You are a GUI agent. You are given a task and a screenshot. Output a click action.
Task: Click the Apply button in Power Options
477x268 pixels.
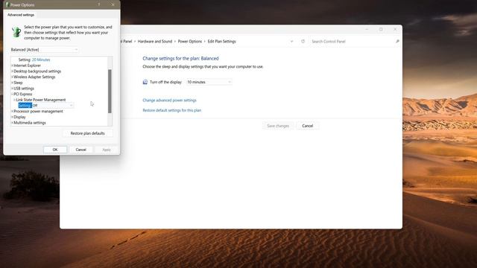pyautogui.click(x=107, y=150)
